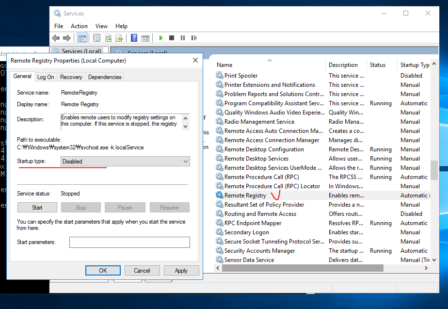Click the green Start Service toolbar icon

click(161, 38)
